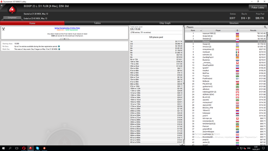This screenshot has width=268, height=151.
Task: Click the Total prize pool $35,170.00 value
Action: click(x=135, y=29)
